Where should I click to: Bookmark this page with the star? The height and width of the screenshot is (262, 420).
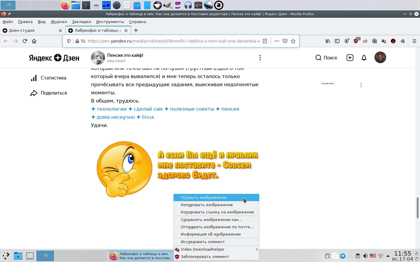click(293, 41)
